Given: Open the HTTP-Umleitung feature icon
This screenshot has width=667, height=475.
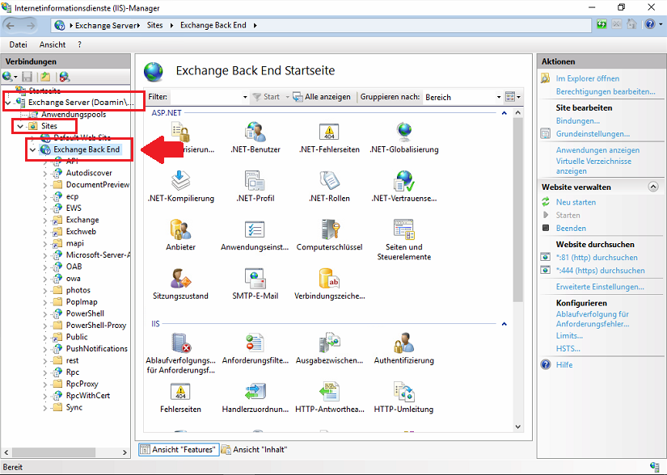Looking at the screenshot, I should [403, 392].
